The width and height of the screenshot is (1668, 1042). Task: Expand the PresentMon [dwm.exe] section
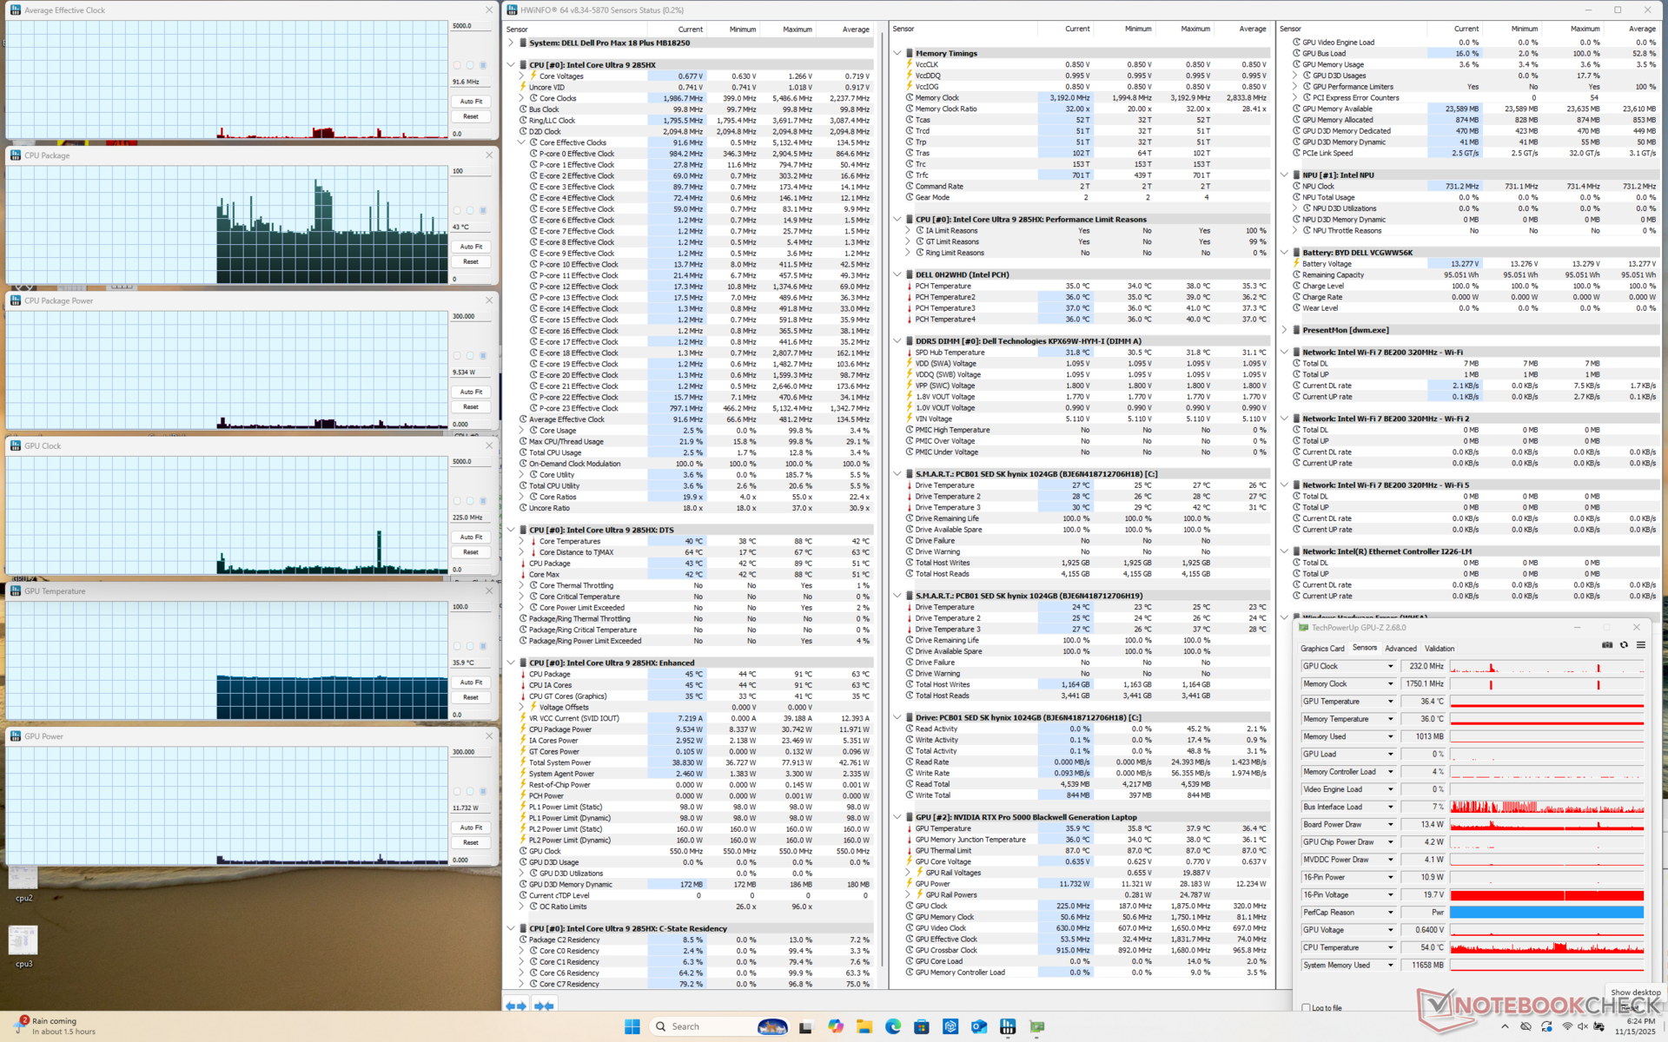[1284, 330]
